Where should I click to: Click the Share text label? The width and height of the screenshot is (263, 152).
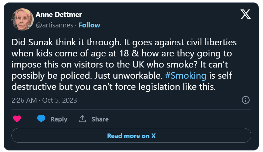[x=100, y=119]
